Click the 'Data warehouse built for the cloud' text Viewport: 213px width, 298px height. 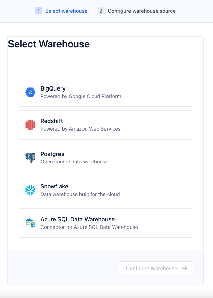click(x=80, y=194)
